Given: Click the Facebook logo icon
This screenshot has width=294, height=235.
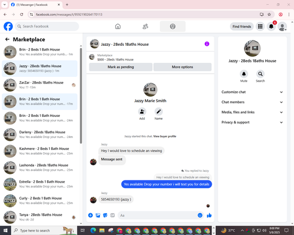Looking at the screenshot, I should [8, 26].
